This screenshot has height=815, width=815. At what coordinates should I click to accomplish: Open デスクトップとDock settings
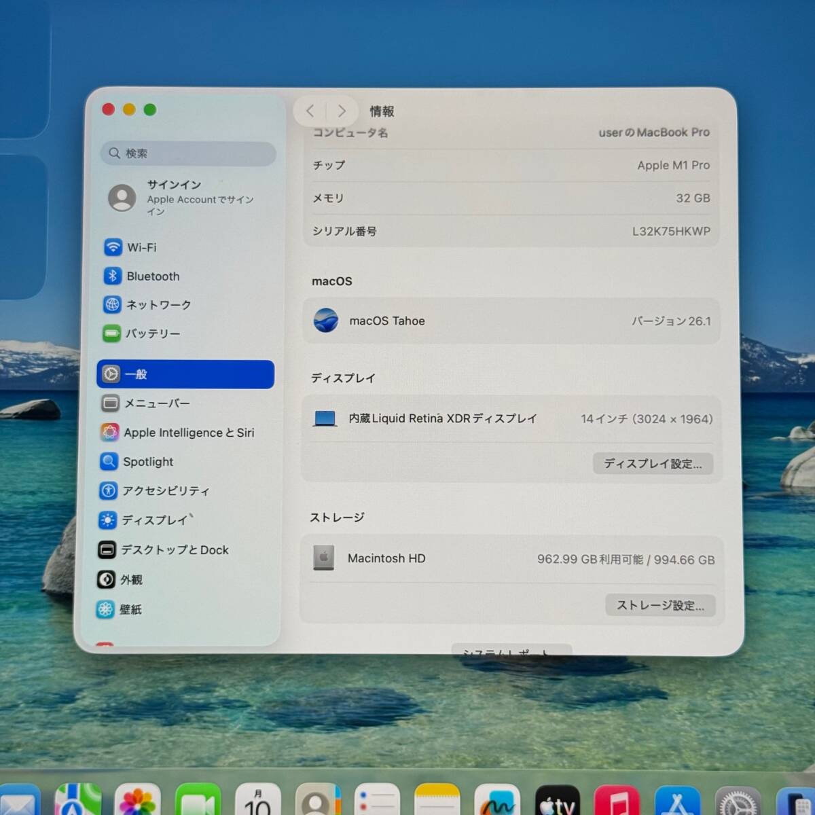coord(174,550)
